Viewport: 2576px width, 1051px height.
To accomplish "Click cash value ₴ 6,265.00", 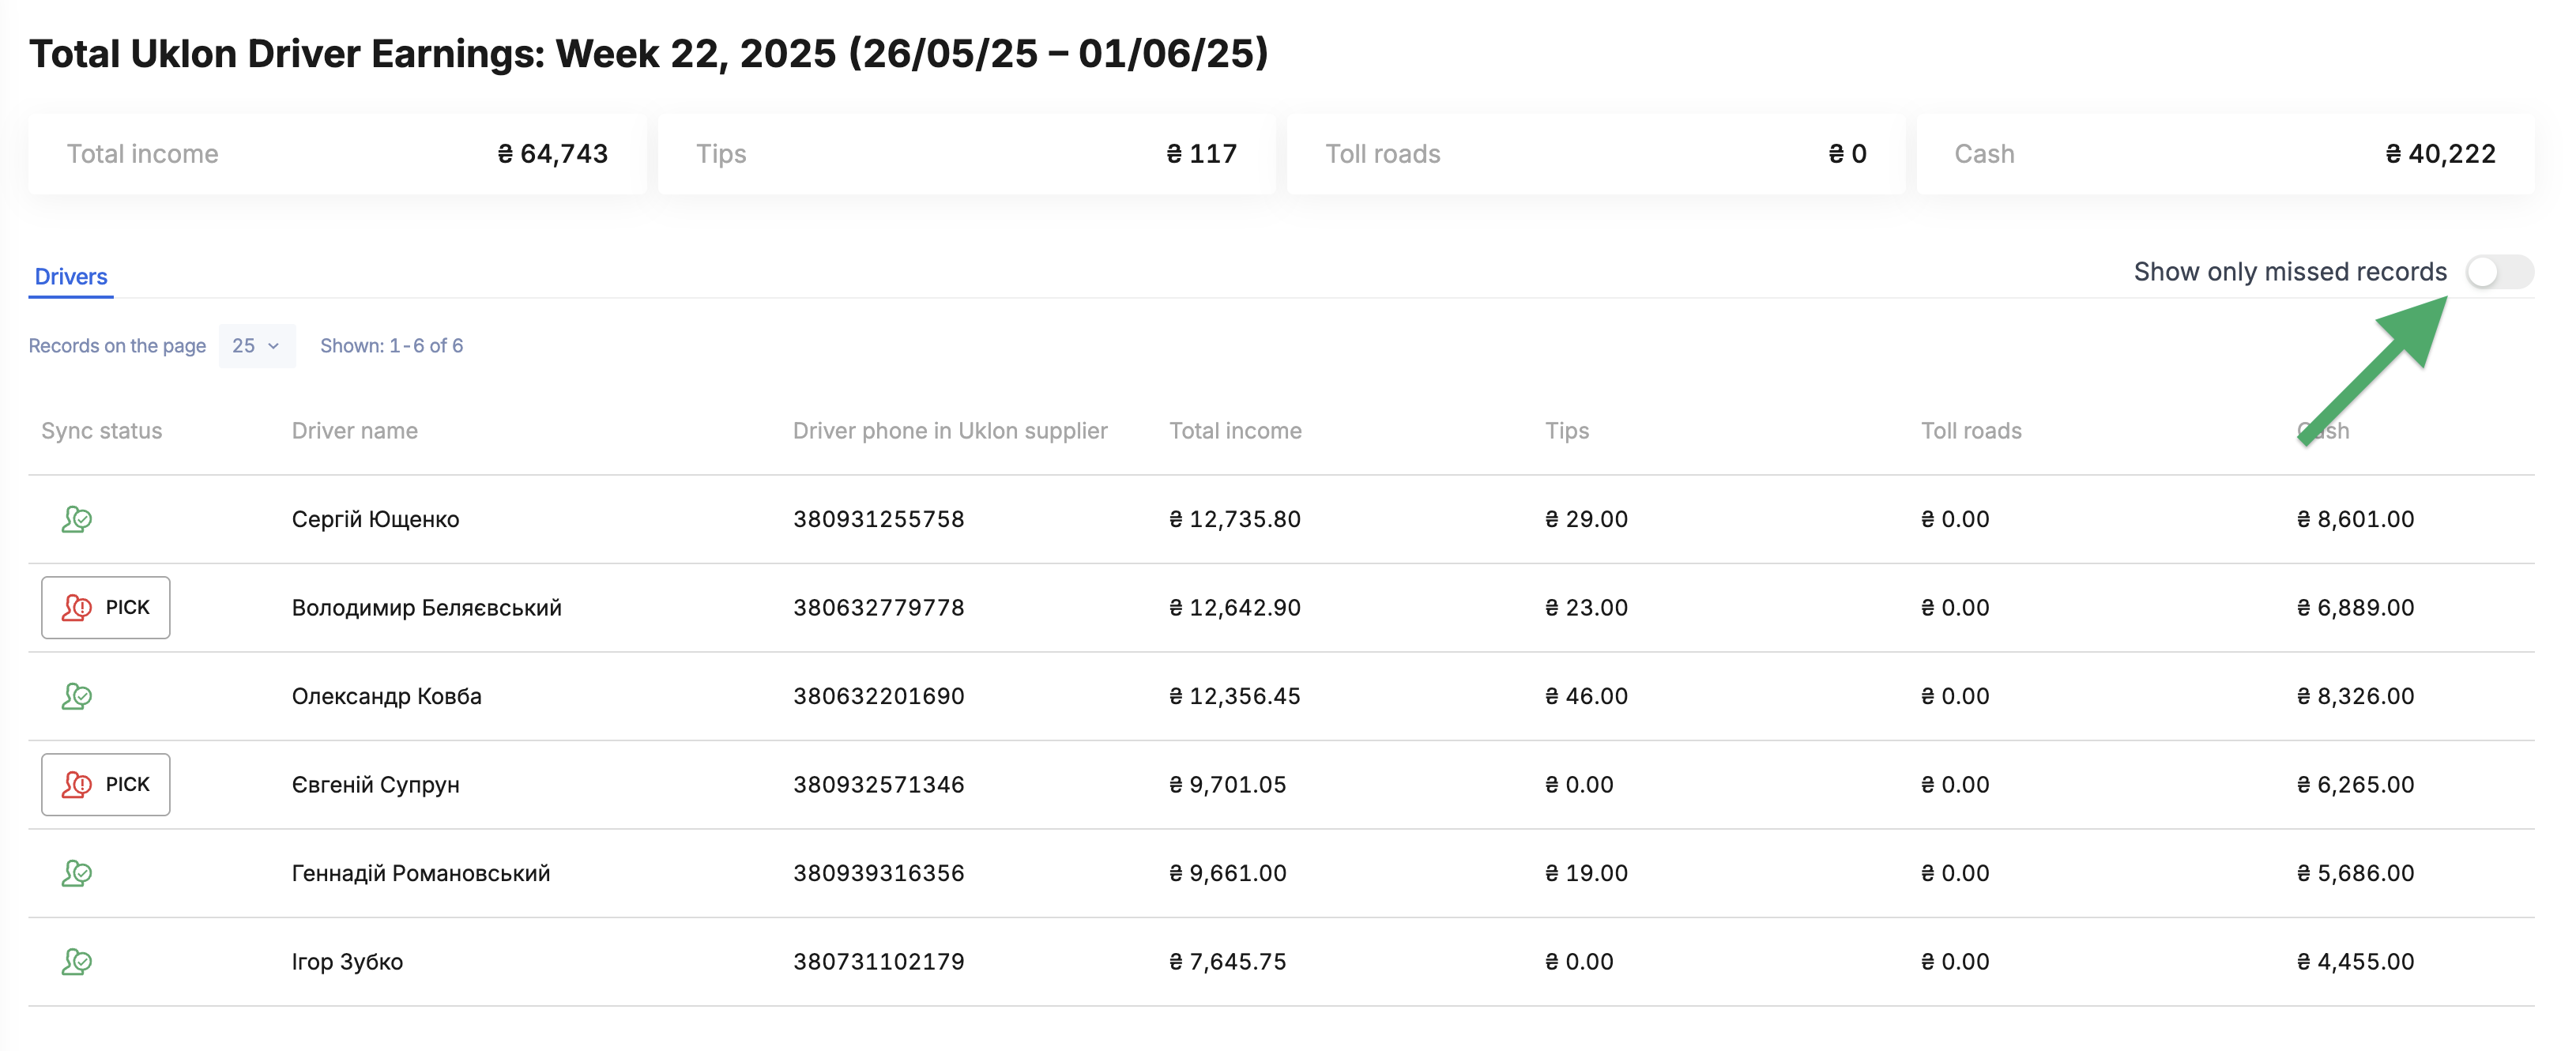I will (x=2356, y=784).
